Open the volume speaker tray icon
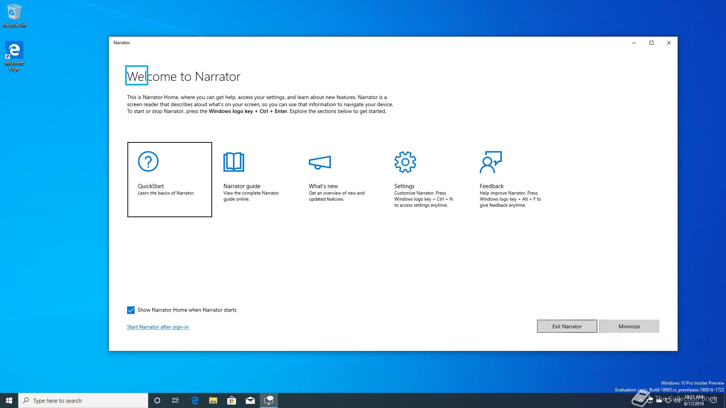This screenshot has height=408, width=726. 677,400
